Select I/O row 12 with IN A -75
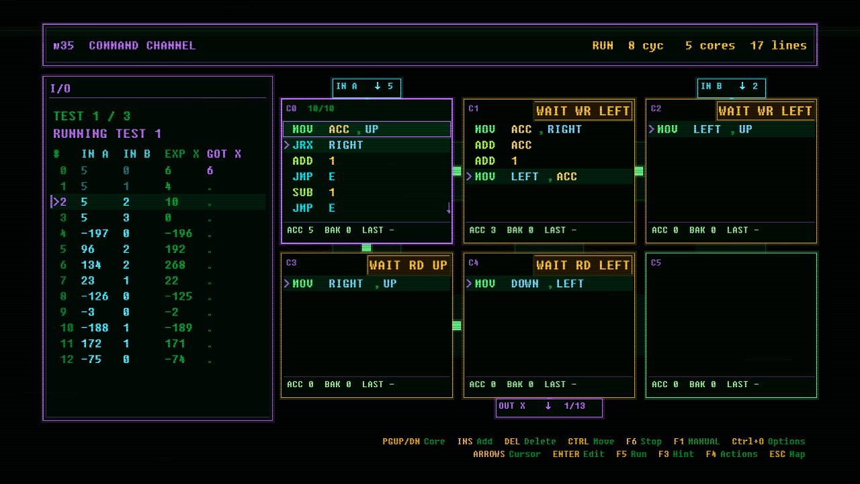Viewport: 860px width, 484px height. pyautogui.click(x=159, y=359)
